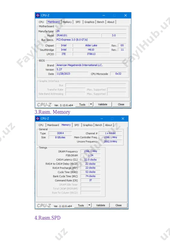Open SPD tab in lower window
Image resolution: width=170 pixels, height=241 pixels.
pyautogui.click(x=77, y=125)
